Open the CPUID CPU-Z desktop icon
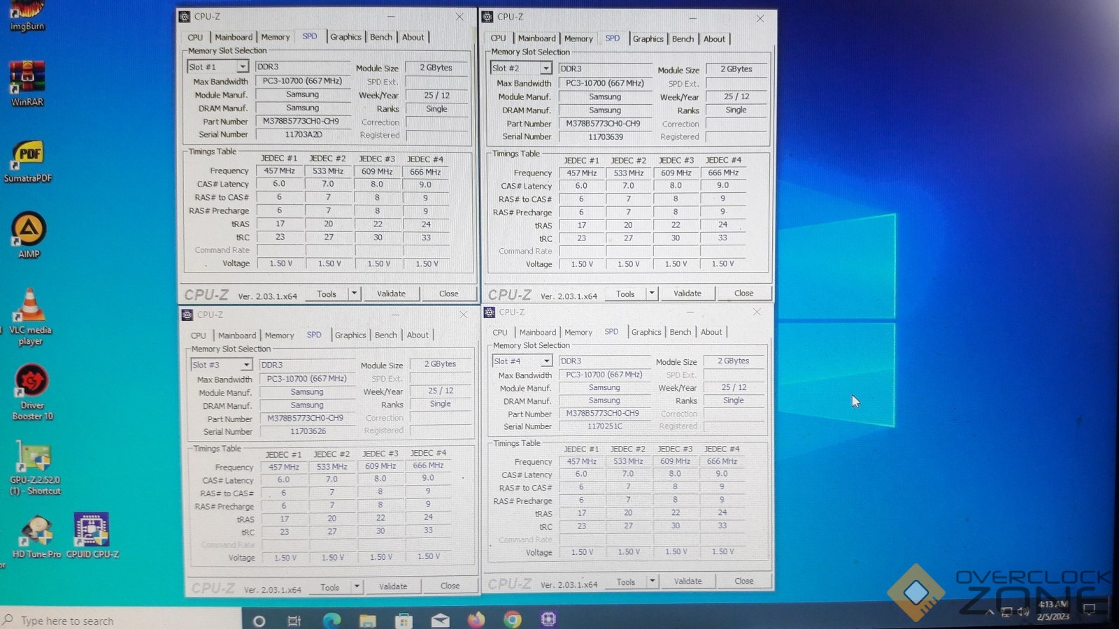 [x=92, y=534]
